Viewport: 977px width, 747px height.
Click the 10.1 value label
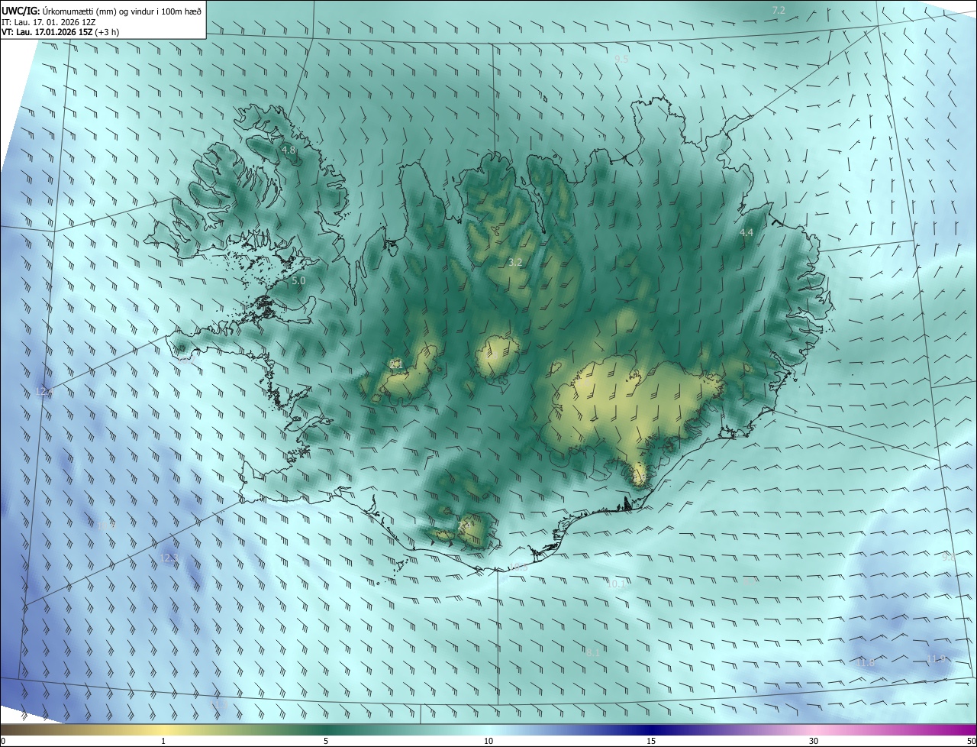point(616,584)
